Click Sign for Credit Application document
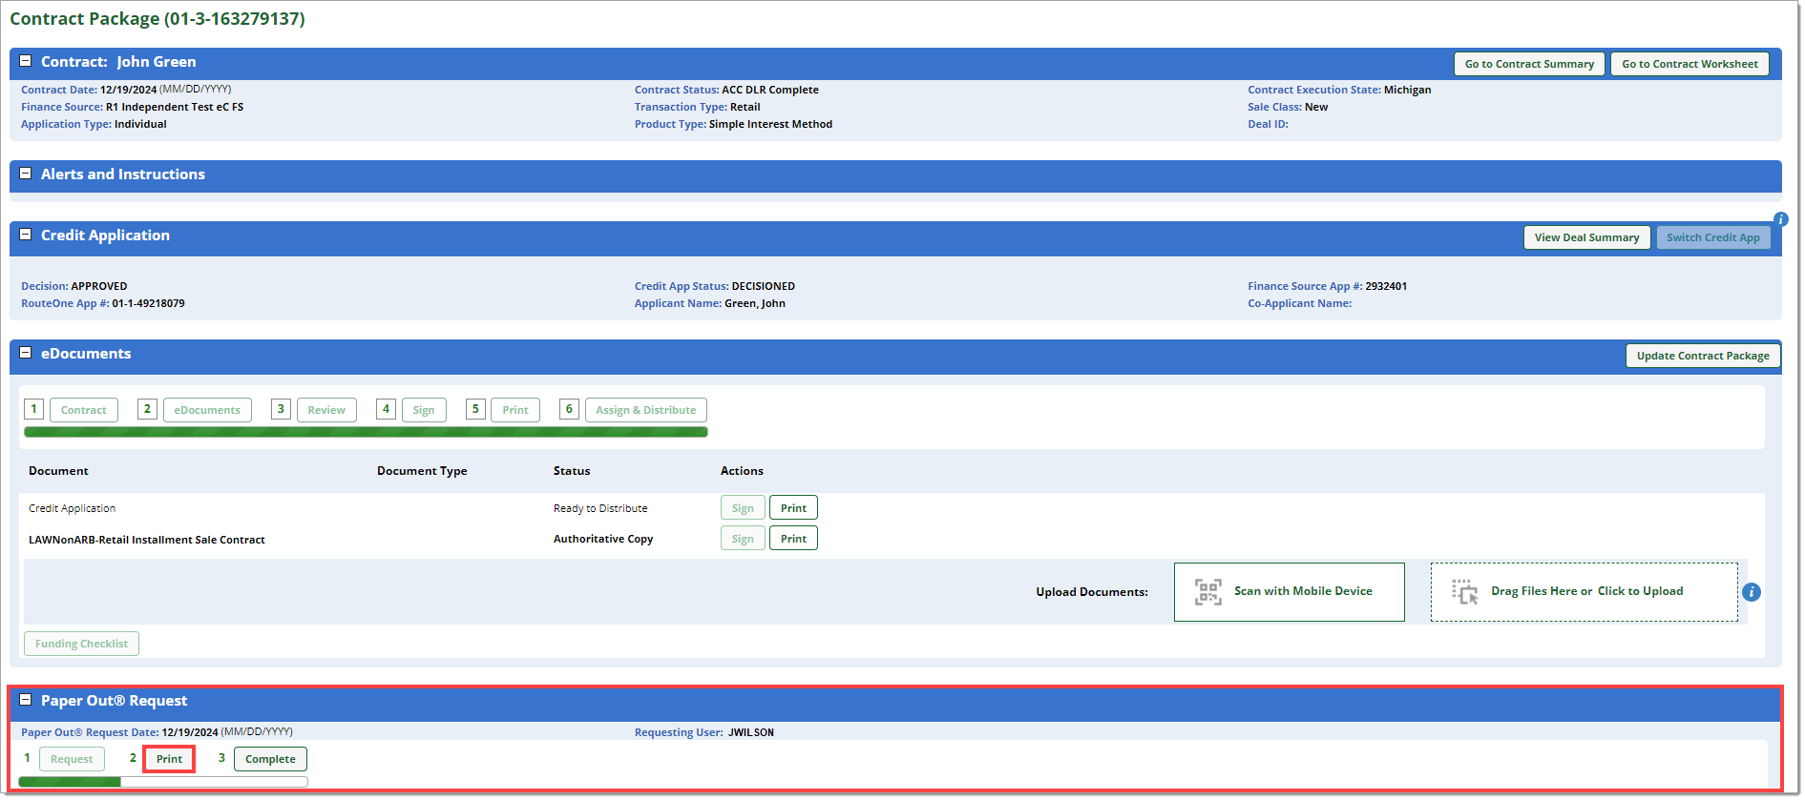This screenshot has height=800, width=1805. point(743,508)
